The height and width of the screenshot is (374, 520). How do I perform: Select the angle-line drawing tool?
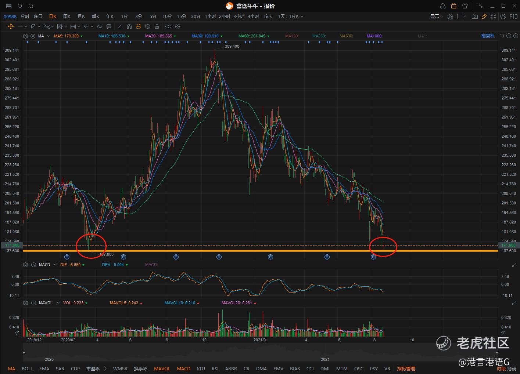(119, 26)
